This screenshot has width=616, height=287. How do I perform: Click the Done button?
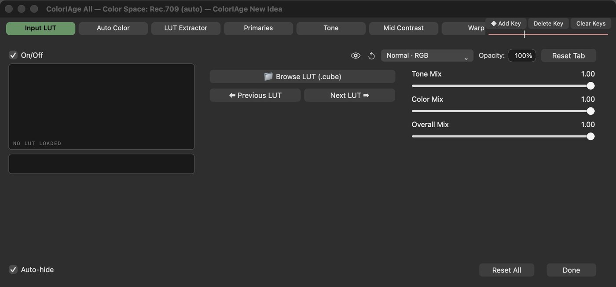click(x=571, y=270)
